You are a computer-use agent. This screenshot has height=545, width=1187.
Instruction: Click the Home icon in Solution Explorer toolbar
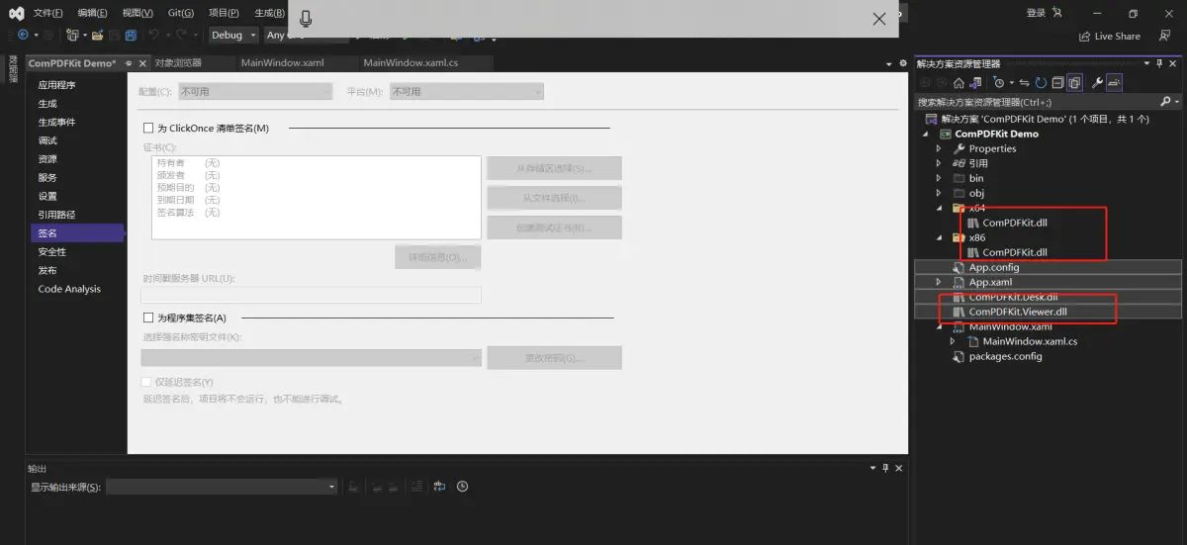pos(959,83)
